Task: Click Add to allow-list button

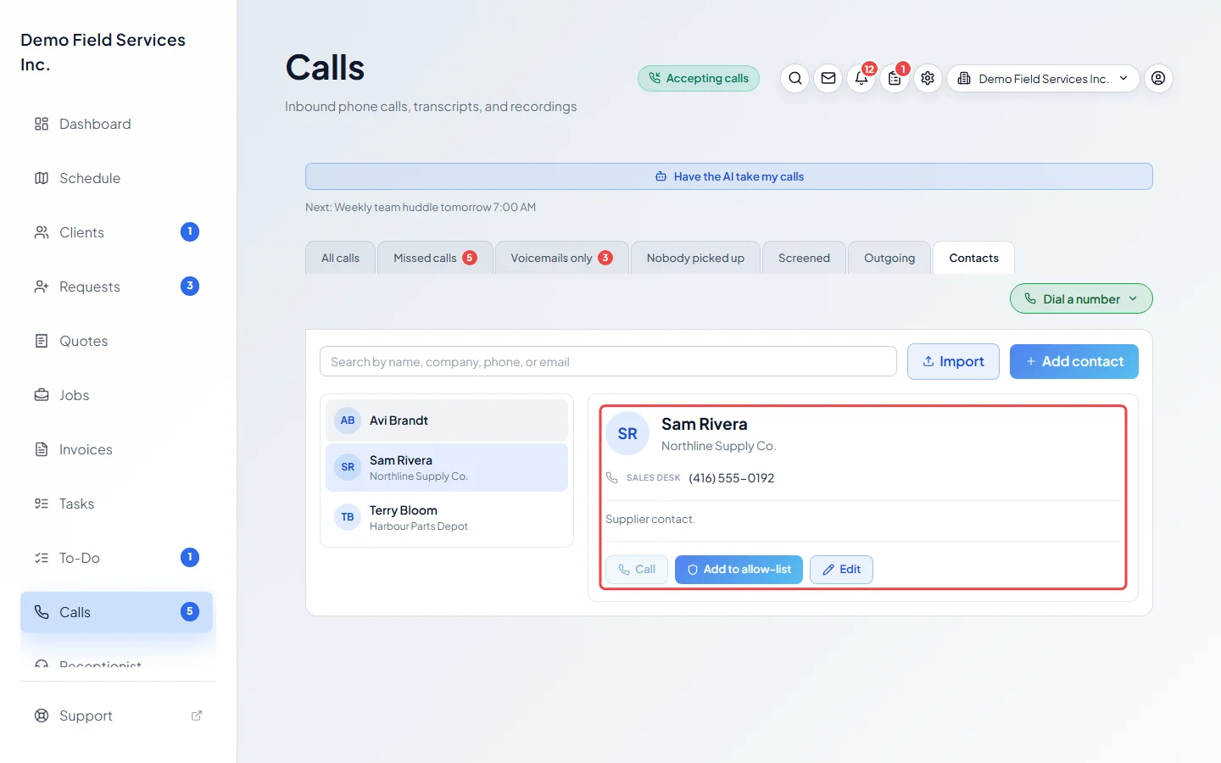Action: point(739,570)
